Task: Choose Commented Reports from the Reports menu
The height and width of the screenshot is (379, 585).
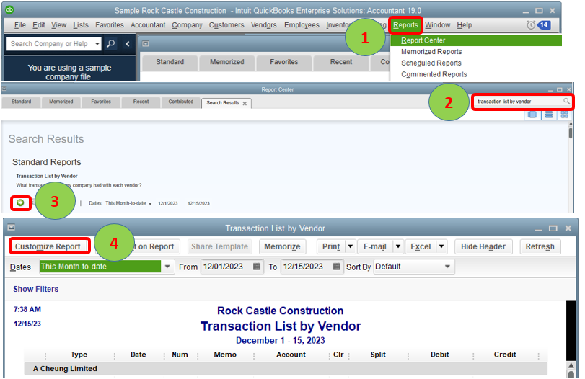Action: [434, 74]
